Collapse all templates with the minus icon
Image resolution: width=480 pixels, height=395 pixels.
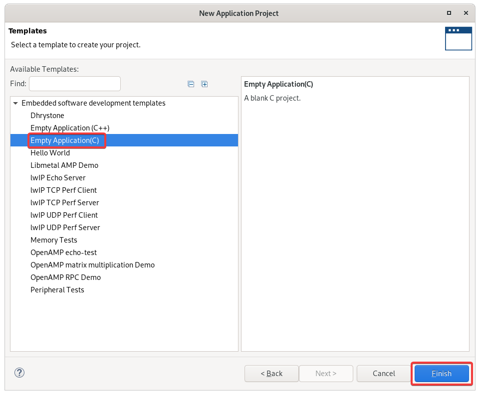pyautogui.click(x=191, y=84)
